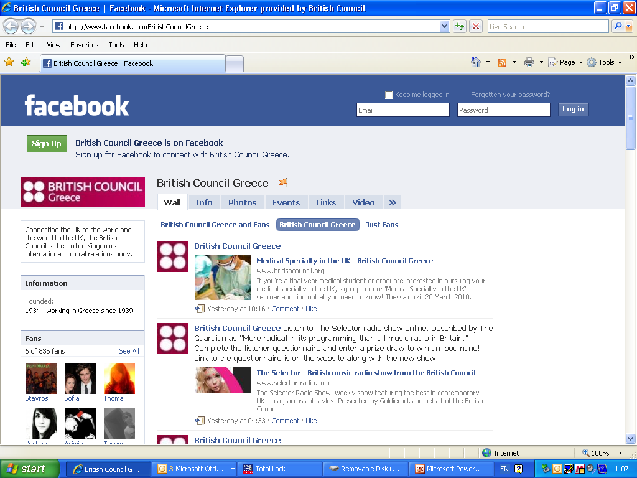This screenshot has height=478, width=637.
Task: Open the Page menu in command bar
Action: pyautogui.click(x=565, y=62)
